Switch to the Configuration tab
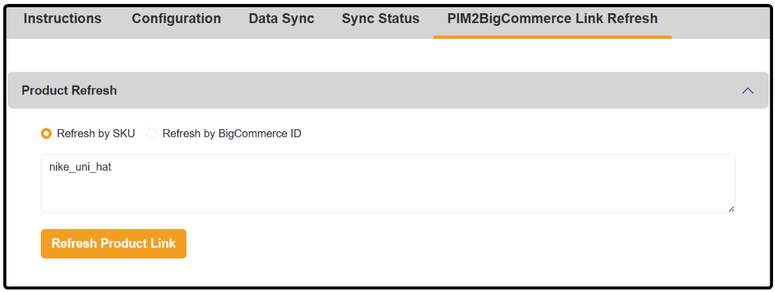 click(x=176, y=18)
